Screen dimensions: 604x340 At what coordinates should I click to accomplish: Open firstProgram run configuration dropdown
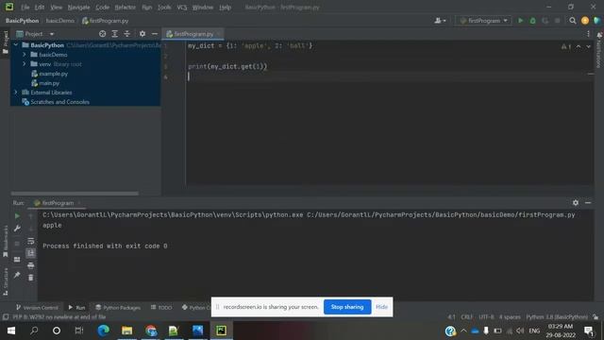click(x=484, y=21)
